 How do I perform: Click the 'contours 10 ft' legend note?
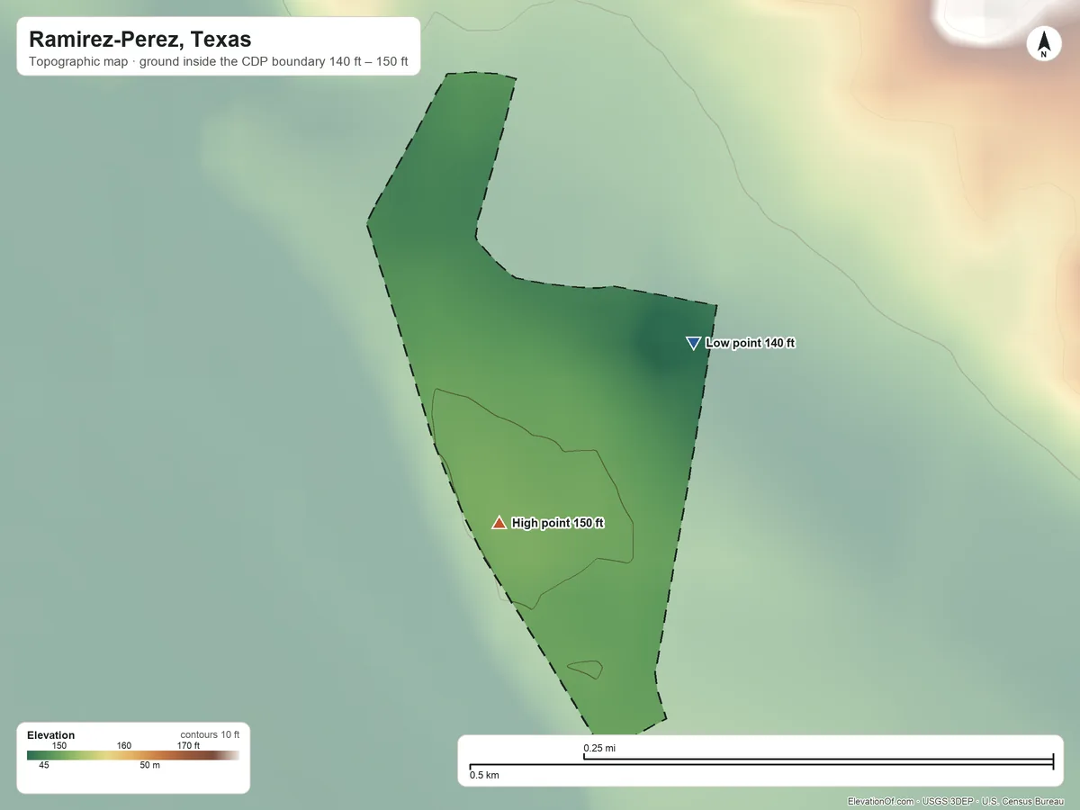[210, 734]
